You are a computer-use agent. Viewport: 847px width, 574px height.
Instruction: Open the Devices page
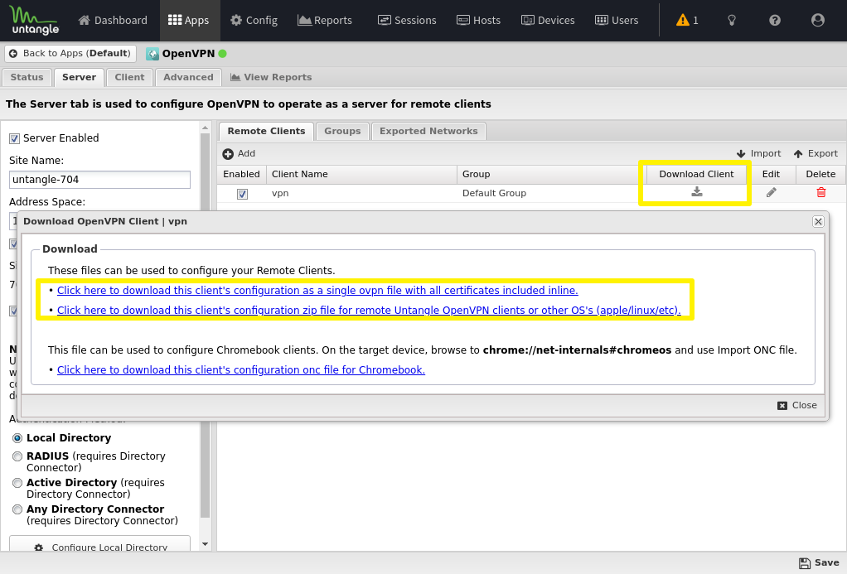[x=548, y=20]
